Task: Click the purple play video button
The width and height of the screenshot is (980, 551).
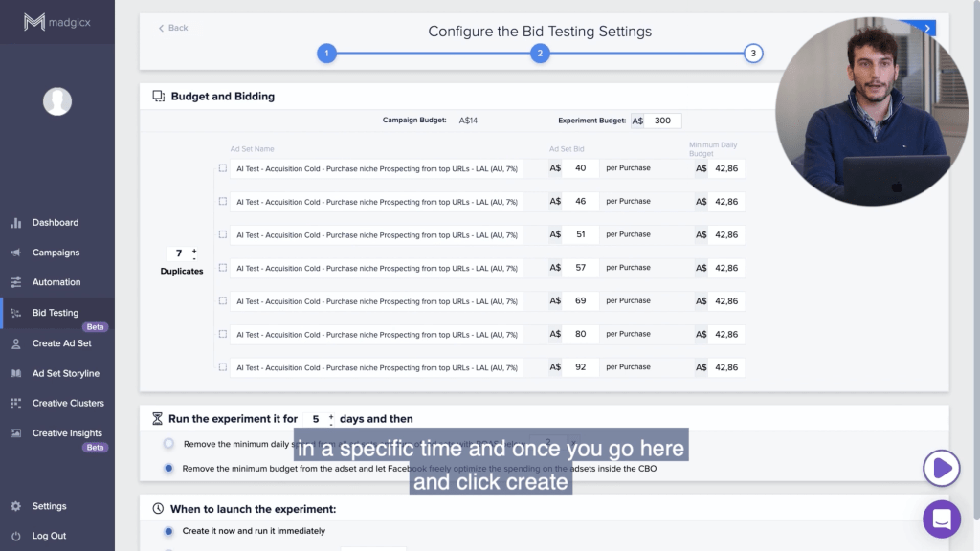Action: coord(941,468)
